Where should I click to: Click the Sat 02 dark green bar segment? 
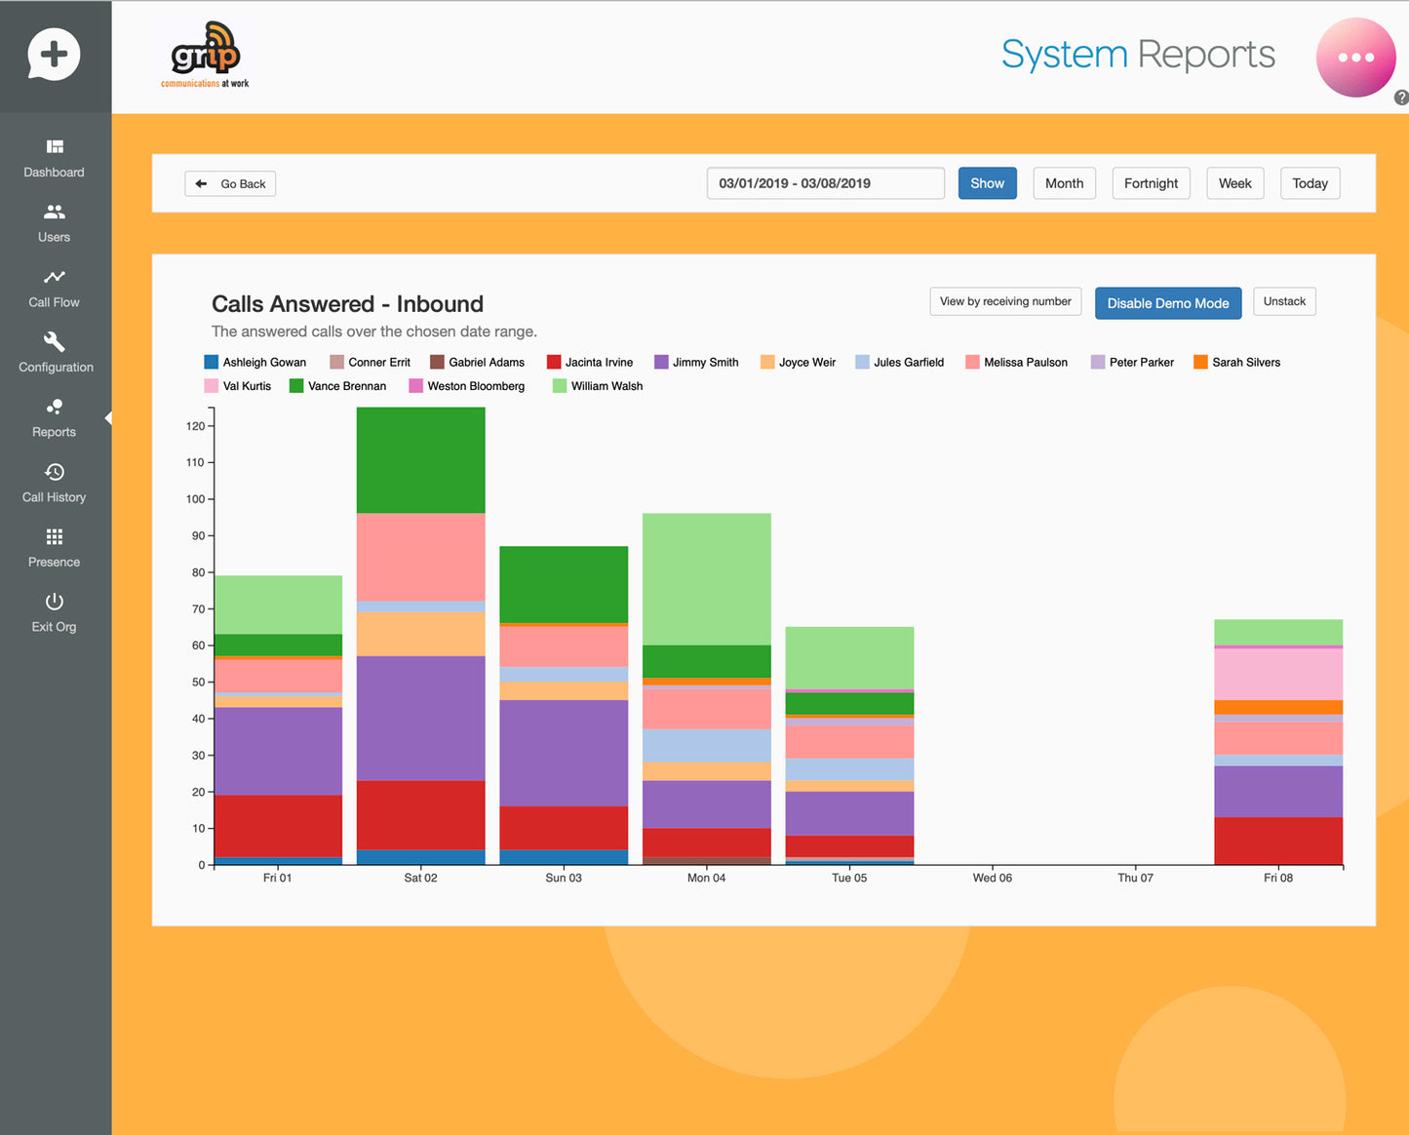point(420,460)
